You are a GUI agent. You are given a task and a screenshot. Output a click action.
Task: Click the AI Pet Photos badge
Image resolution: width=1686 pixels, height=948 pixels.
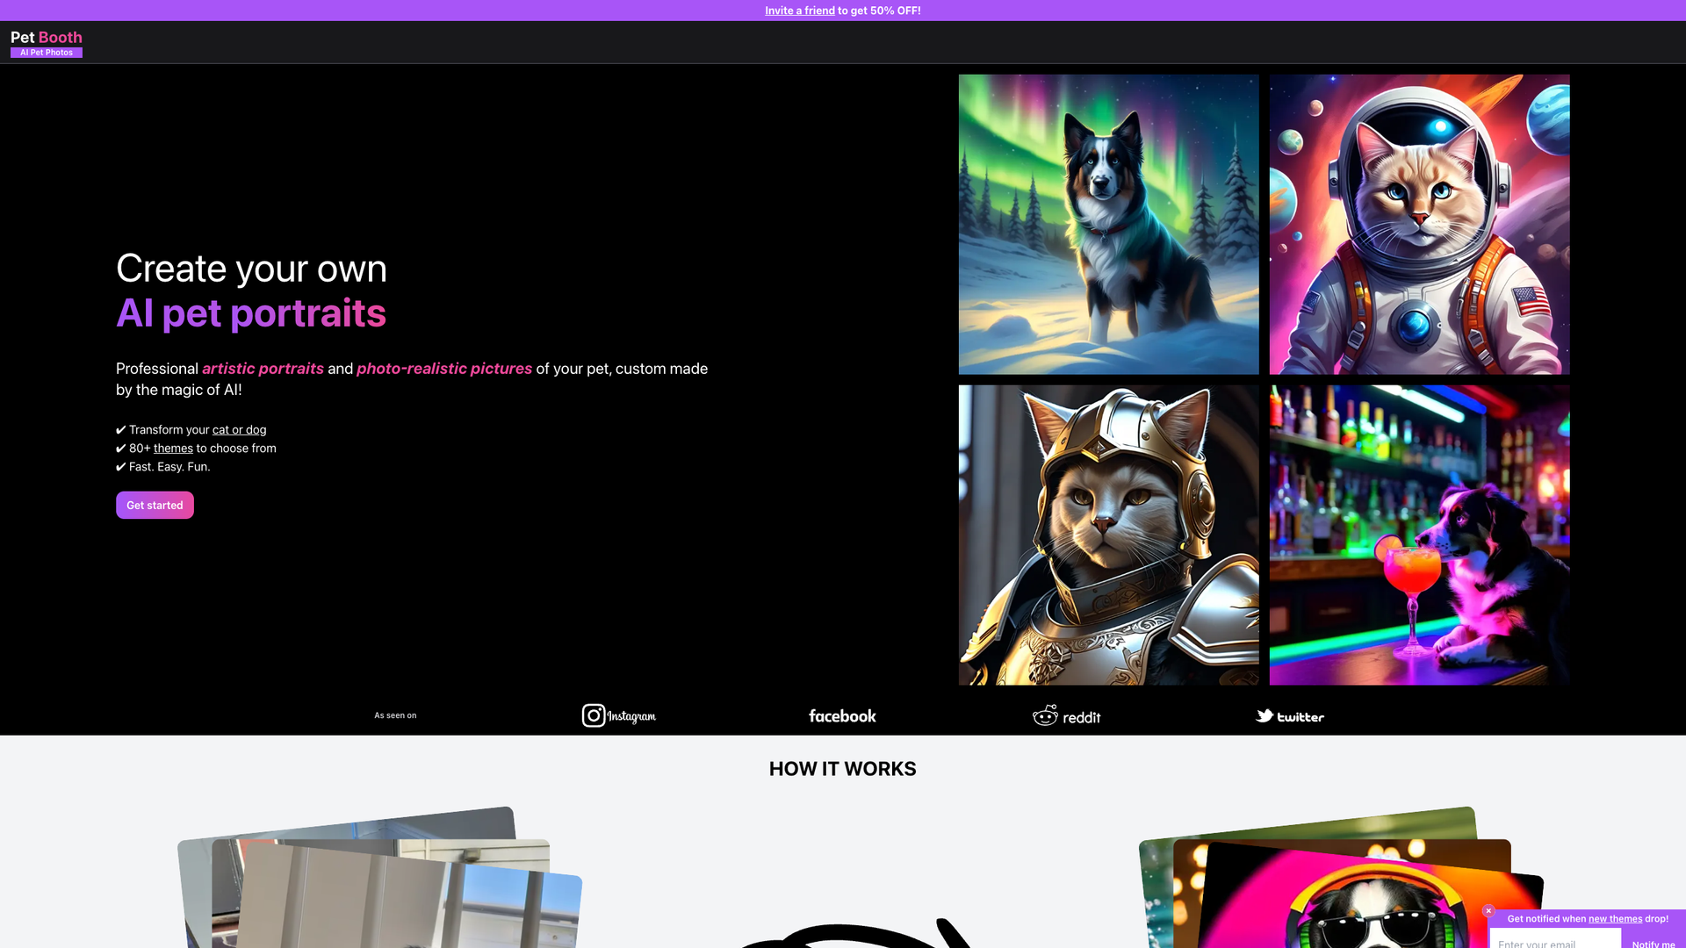pos(46,52)
